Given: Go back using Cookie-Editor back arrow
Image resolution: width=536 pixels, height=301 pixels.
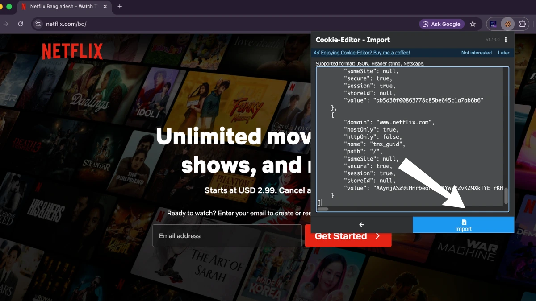Looking at the screenshot, I should [361, 225].
